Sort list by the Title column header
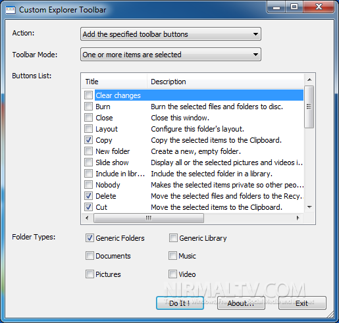339x323 pixels. click(114, 82)
